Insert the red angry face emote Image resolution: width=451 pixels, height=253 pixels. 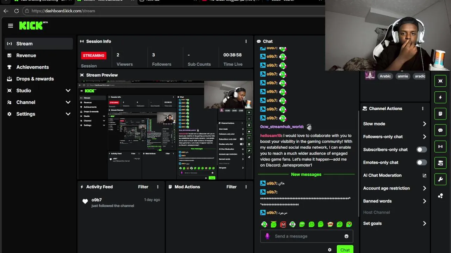(x=283, y=224)
